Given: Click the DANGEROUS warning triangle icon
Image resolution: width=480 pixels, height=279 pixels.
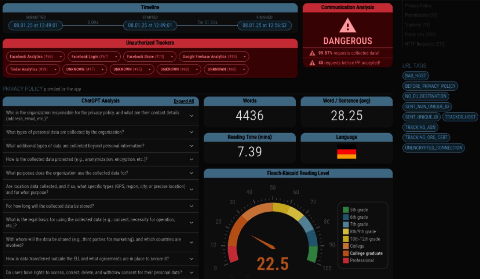Looking at the screenshot, I should tap(347, 26).
